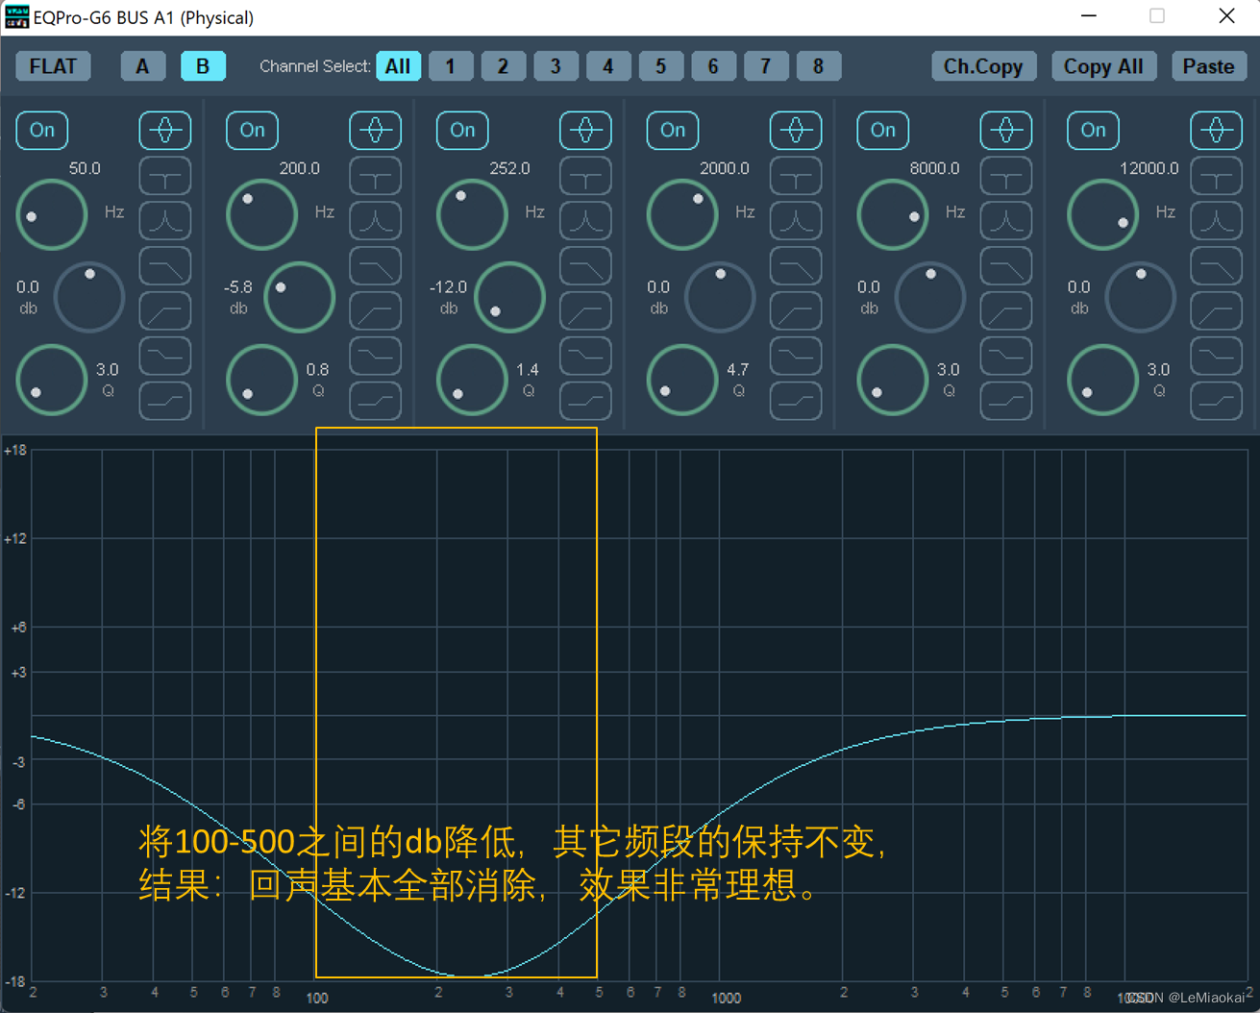
Task: Toggle the On switch of the 50.0 Hz band
Action: [x=42, y=131]
